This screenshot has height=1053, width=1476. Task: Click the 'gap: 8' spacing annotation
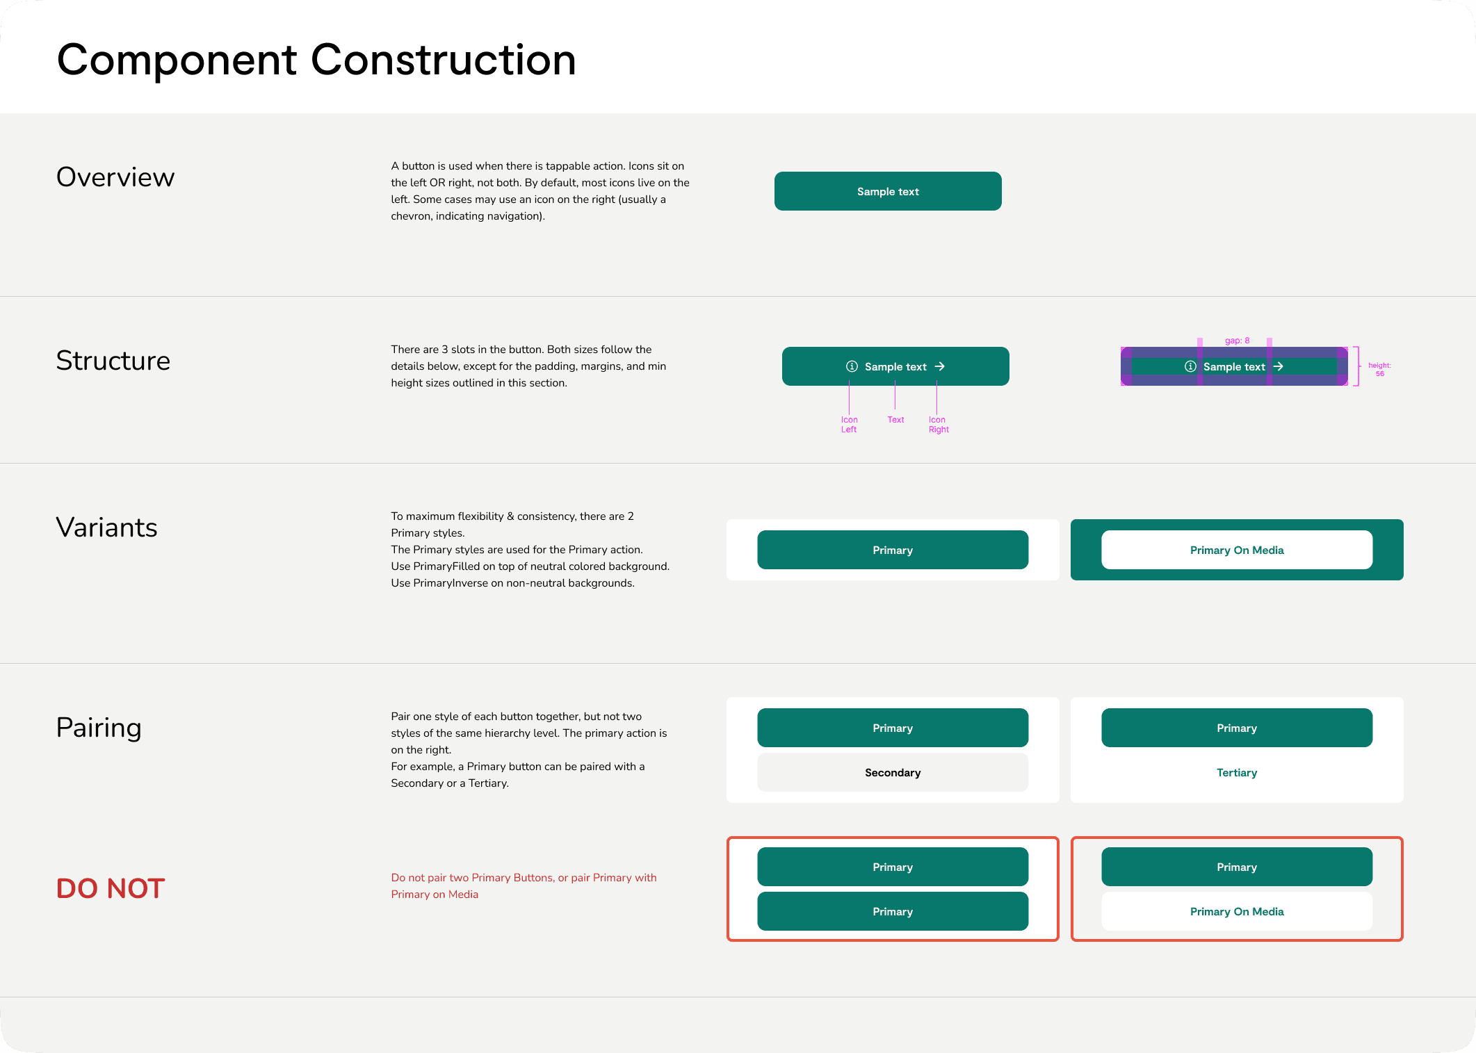click(1237, 341)
